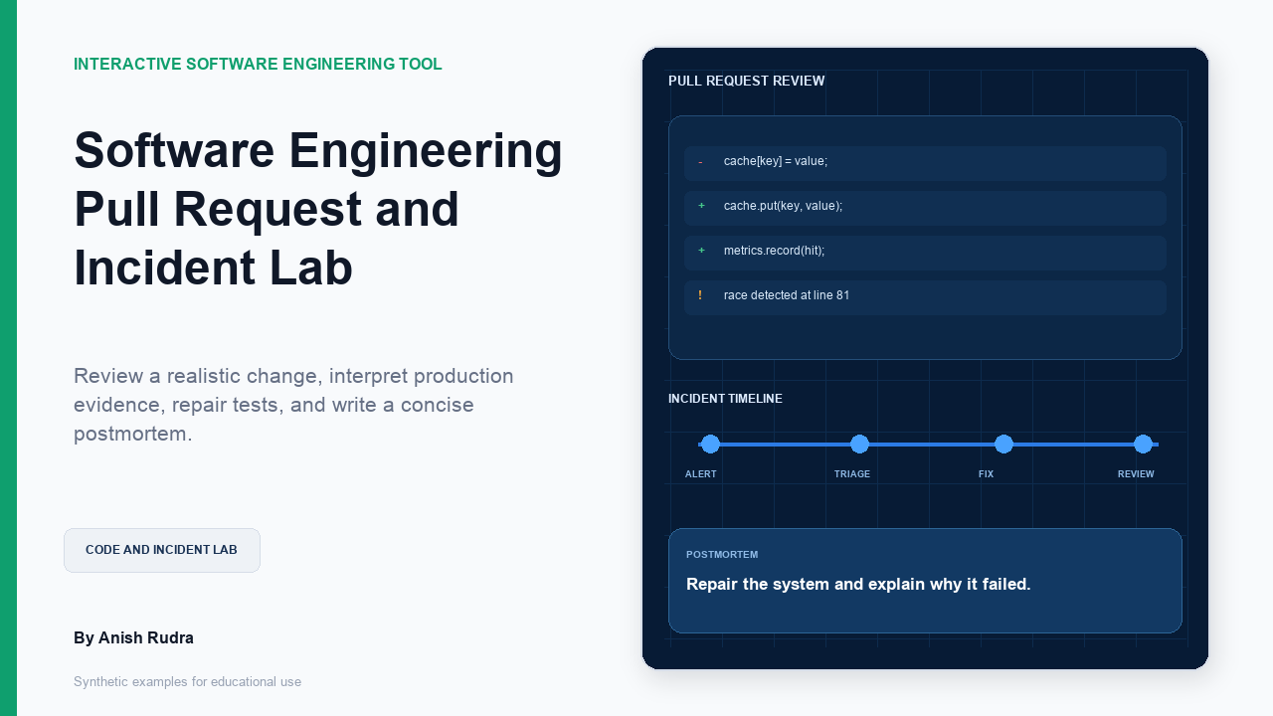Click 'Synthetic examples for educational use' footnote
Screen dimensions: 1273x716
pyautogui.click(x=187, y=682)
